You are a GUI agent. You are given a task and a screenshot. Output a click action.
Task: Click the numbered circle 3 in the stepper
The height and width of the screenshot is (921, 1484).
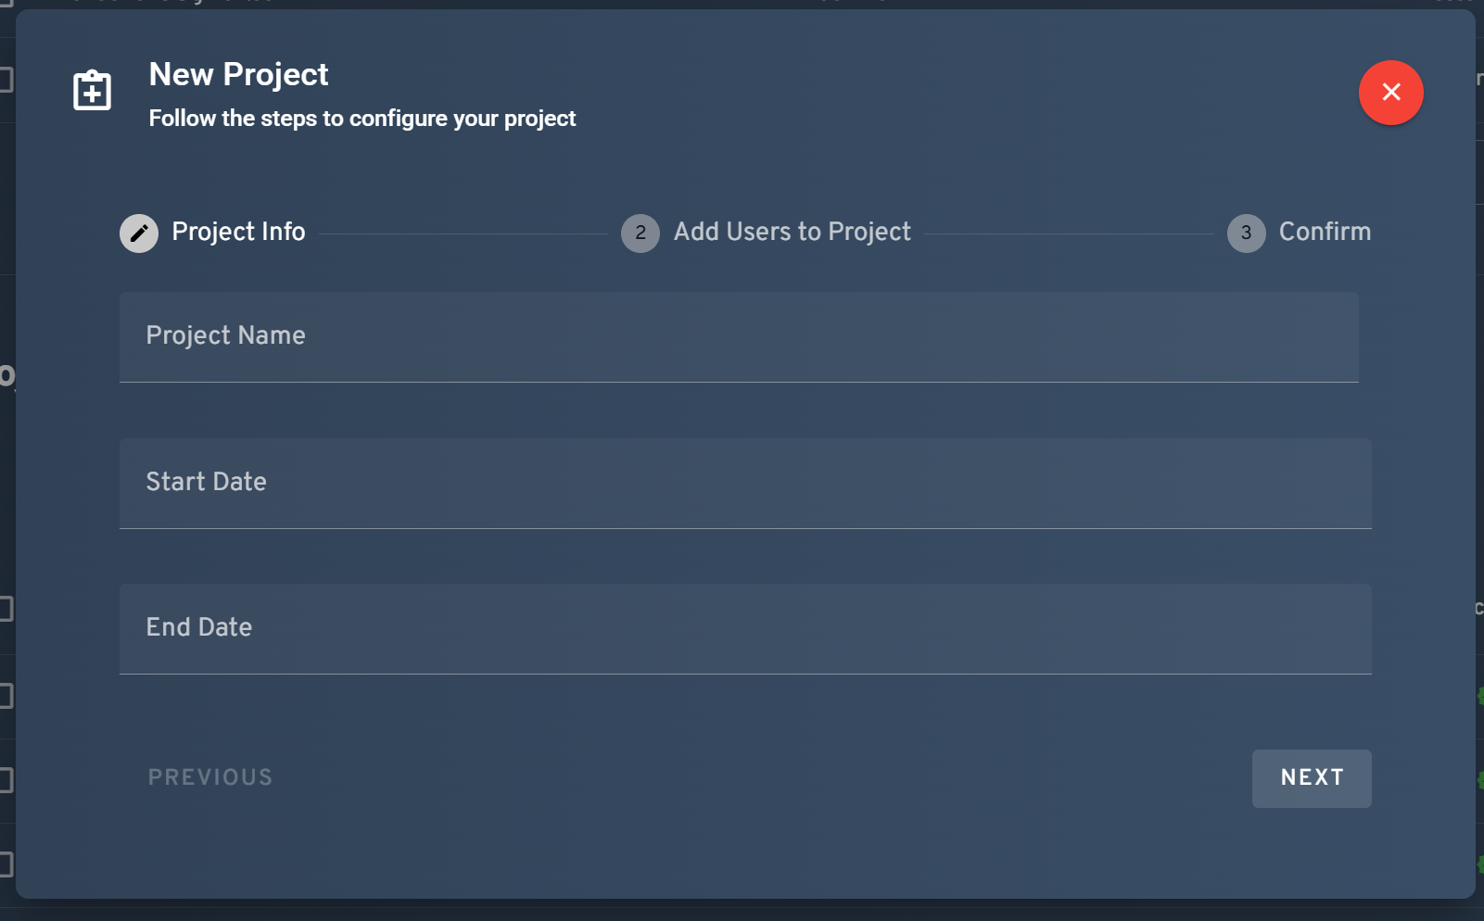click(1249, 233)
